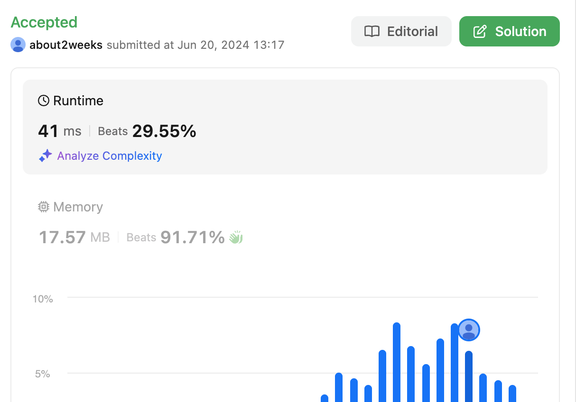Click the user avatar marker on chart
This screenshot has height=402, width=576.
click(x=469, y=329)
